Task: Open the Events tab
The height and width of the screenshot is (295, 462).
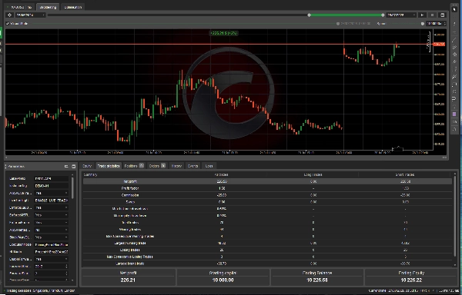Action: (x=193, y=166)
